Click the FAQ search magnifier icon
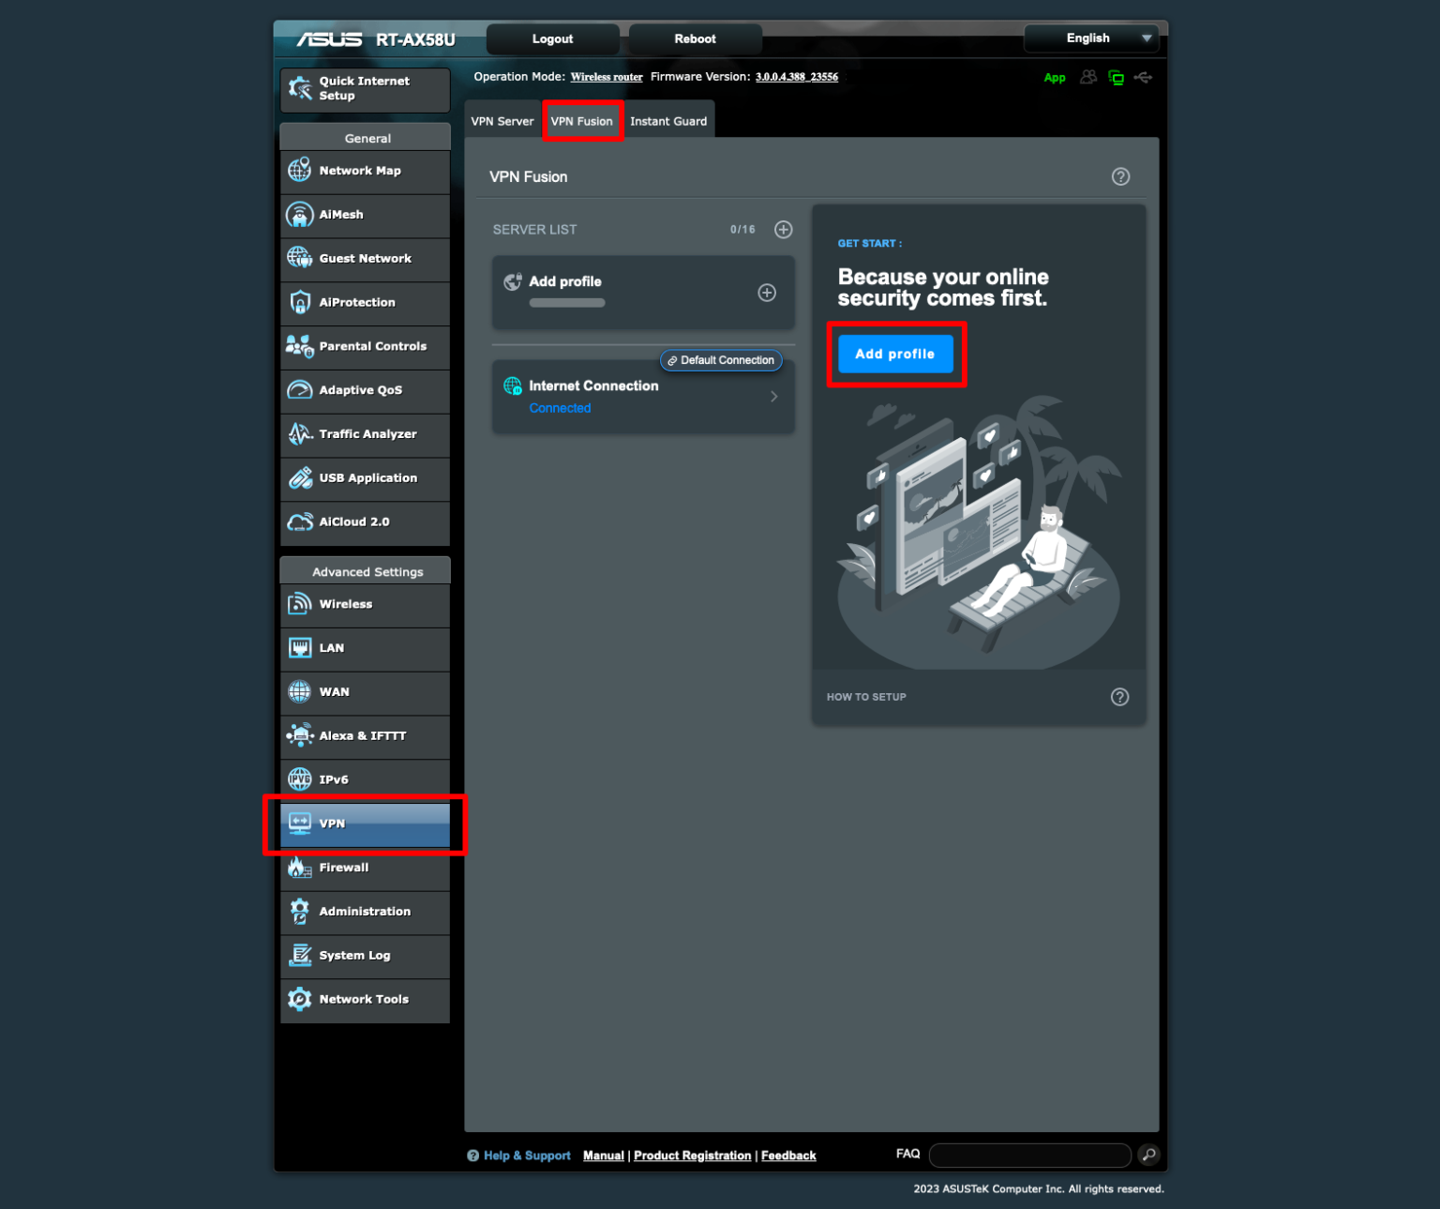 [1148, 1155]
